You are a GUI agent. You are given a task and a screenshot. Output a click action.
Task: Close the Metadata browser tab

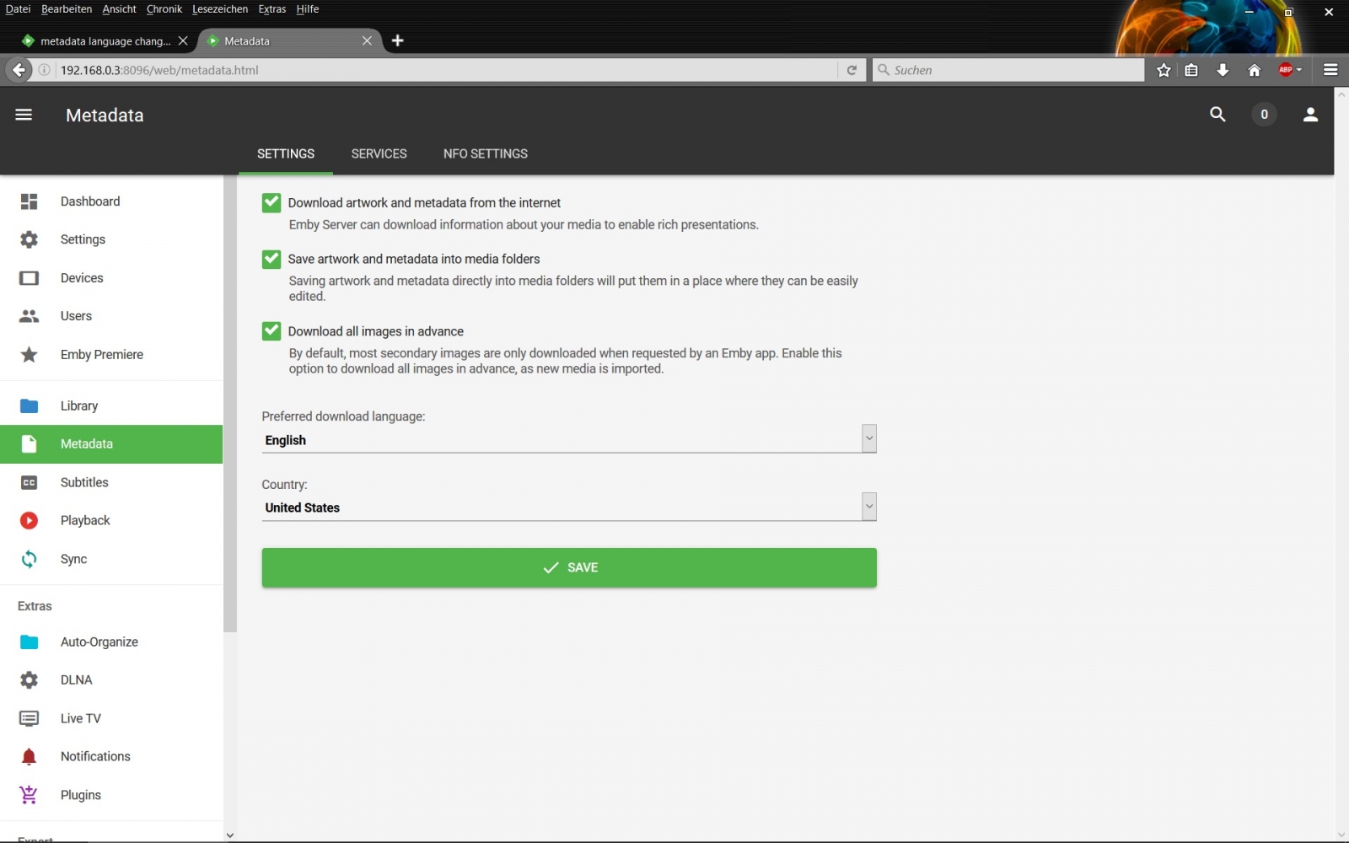(x=367, y=40)
